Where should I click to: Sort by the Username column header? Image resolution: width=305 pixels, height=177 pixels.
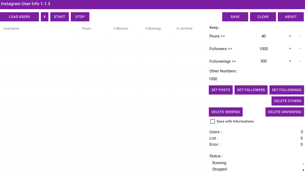tap(11, 29)
